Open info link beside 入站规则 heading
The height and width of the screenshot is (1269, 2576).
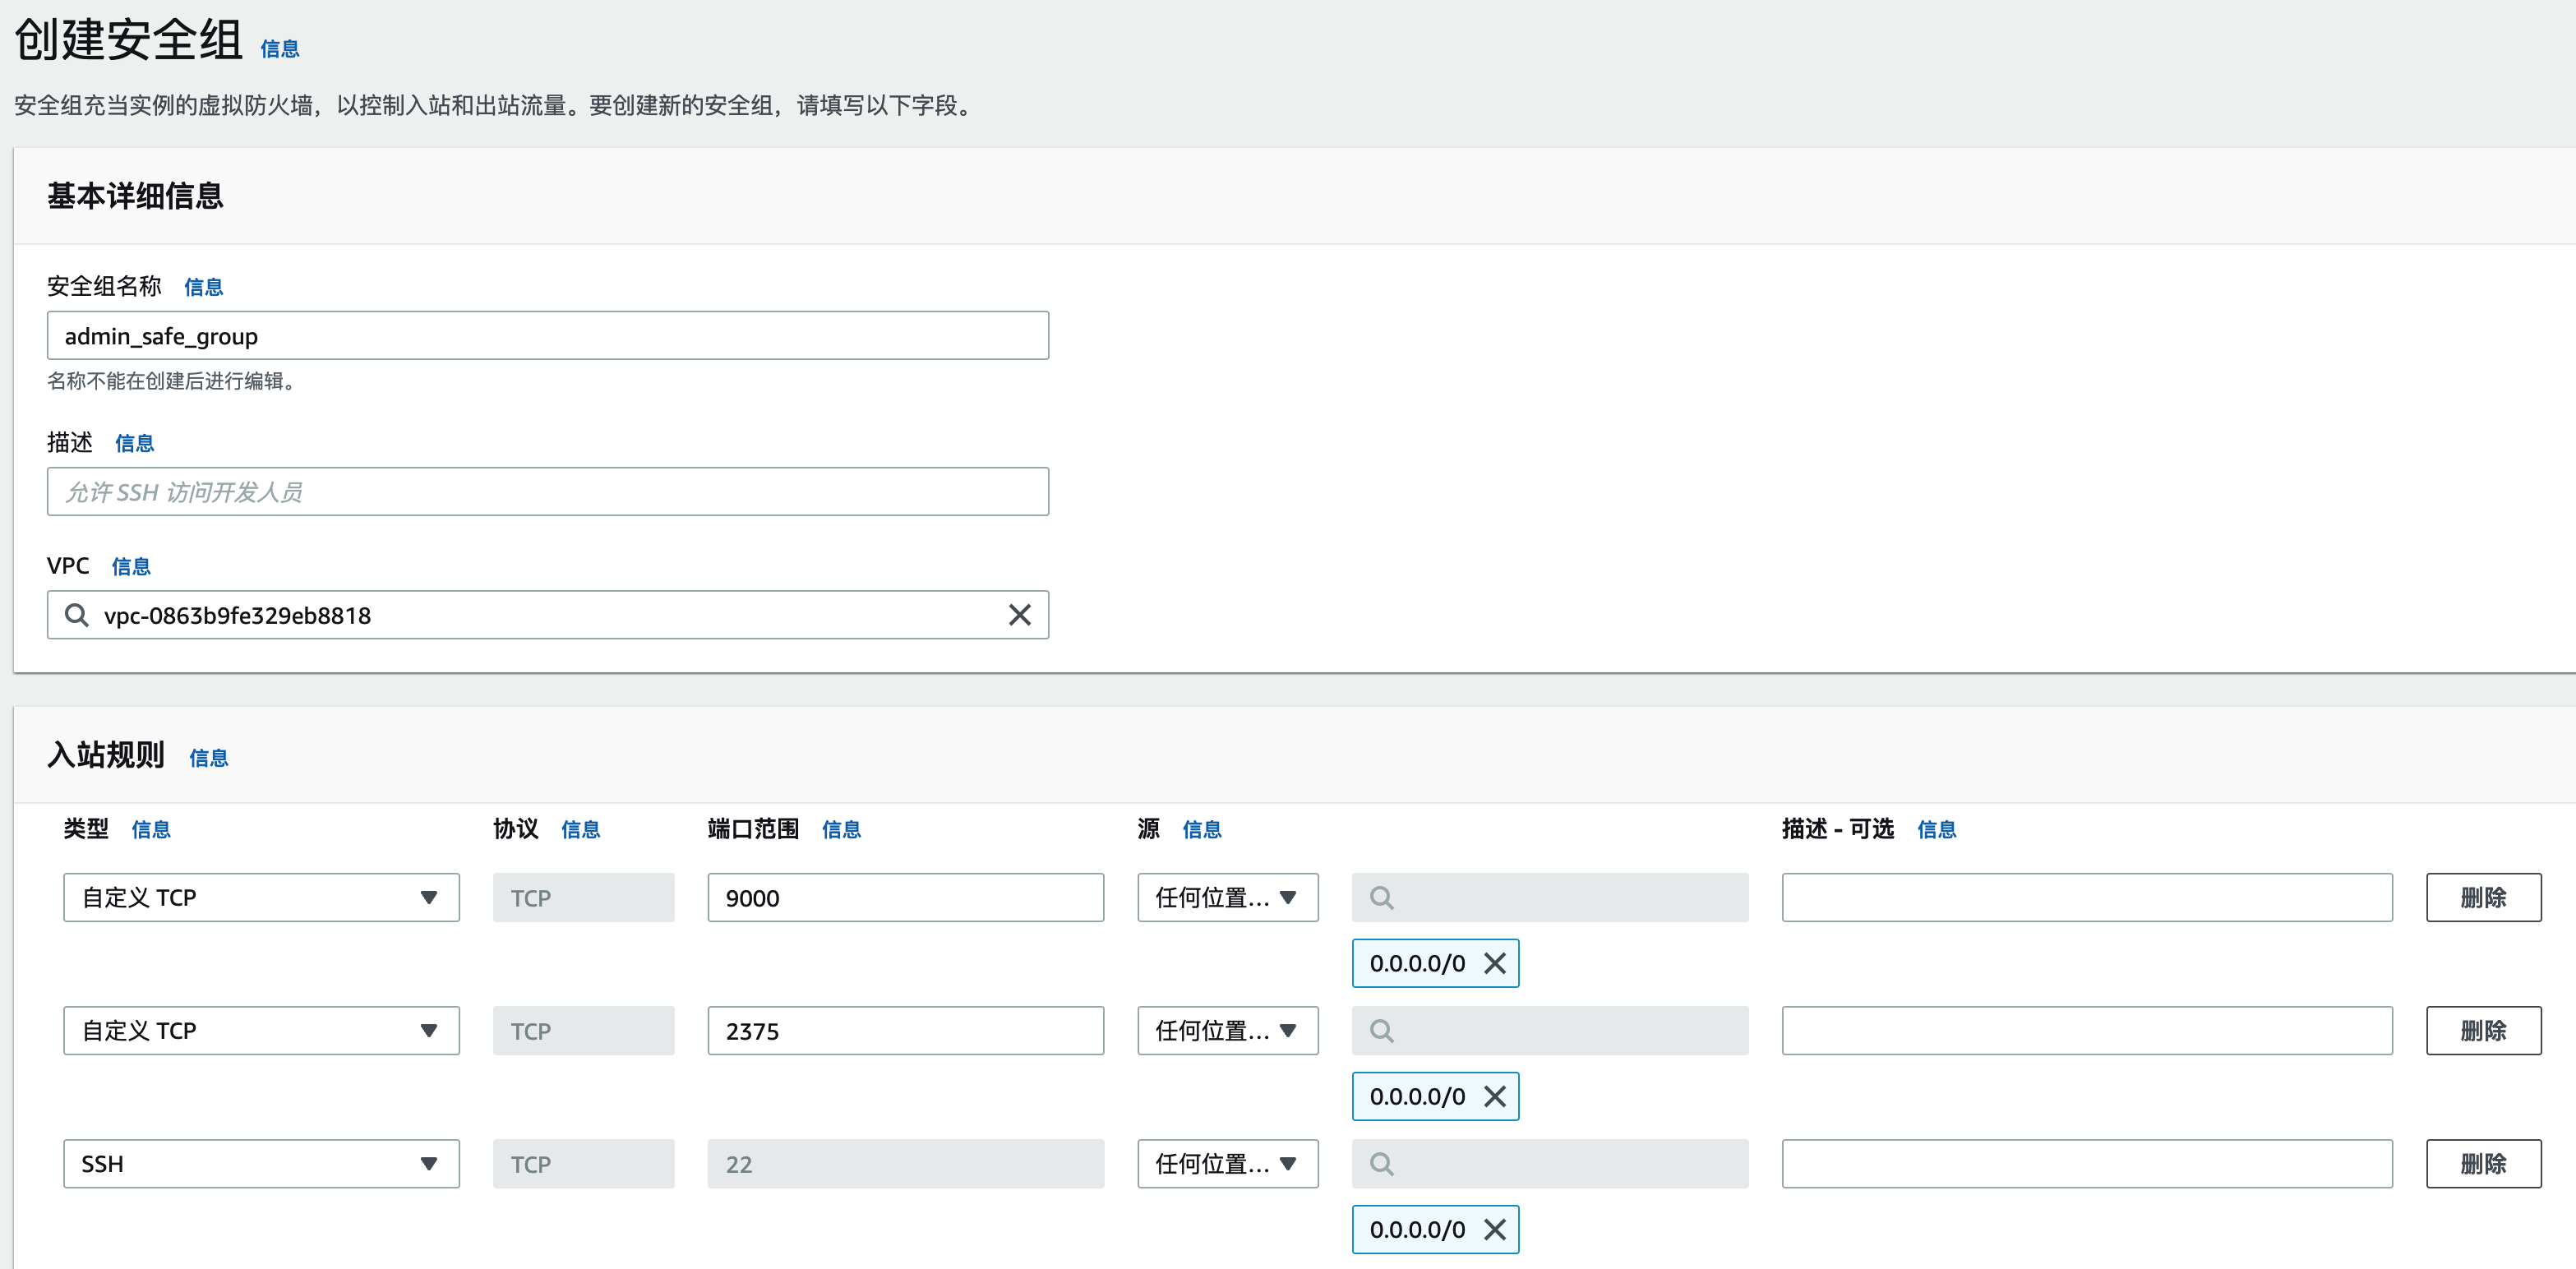click(x=209, y=758)
